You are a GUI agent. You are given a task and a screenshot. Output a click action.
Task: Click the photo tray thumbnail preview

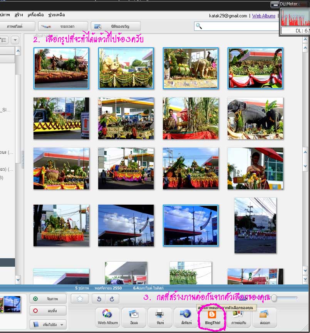pyautogui.click(x=11, y=304)
